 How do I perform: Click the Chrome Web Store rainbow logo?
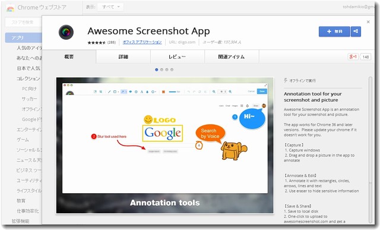(x=10, y=8)
